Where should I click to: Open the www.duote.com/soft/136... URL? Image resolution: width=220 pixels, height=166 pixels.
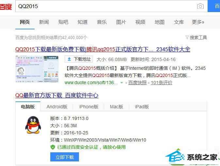91,83
